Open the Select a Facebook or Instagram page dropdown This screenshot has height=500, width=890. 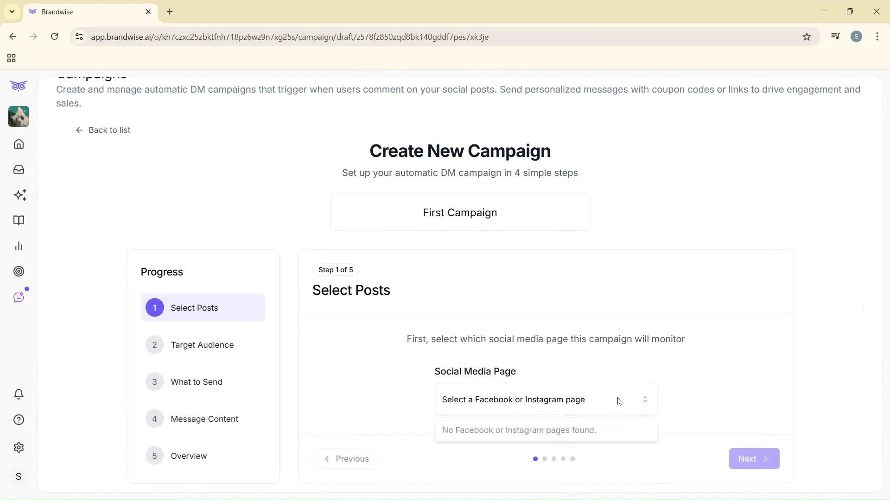[x=545, y=399]
